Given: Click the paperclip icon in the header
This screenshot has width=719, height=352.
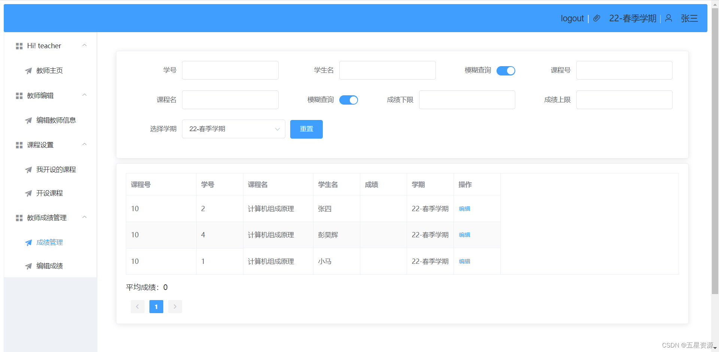Looking at the screenshot, I should pyautogui.click(x=597, y=18).
